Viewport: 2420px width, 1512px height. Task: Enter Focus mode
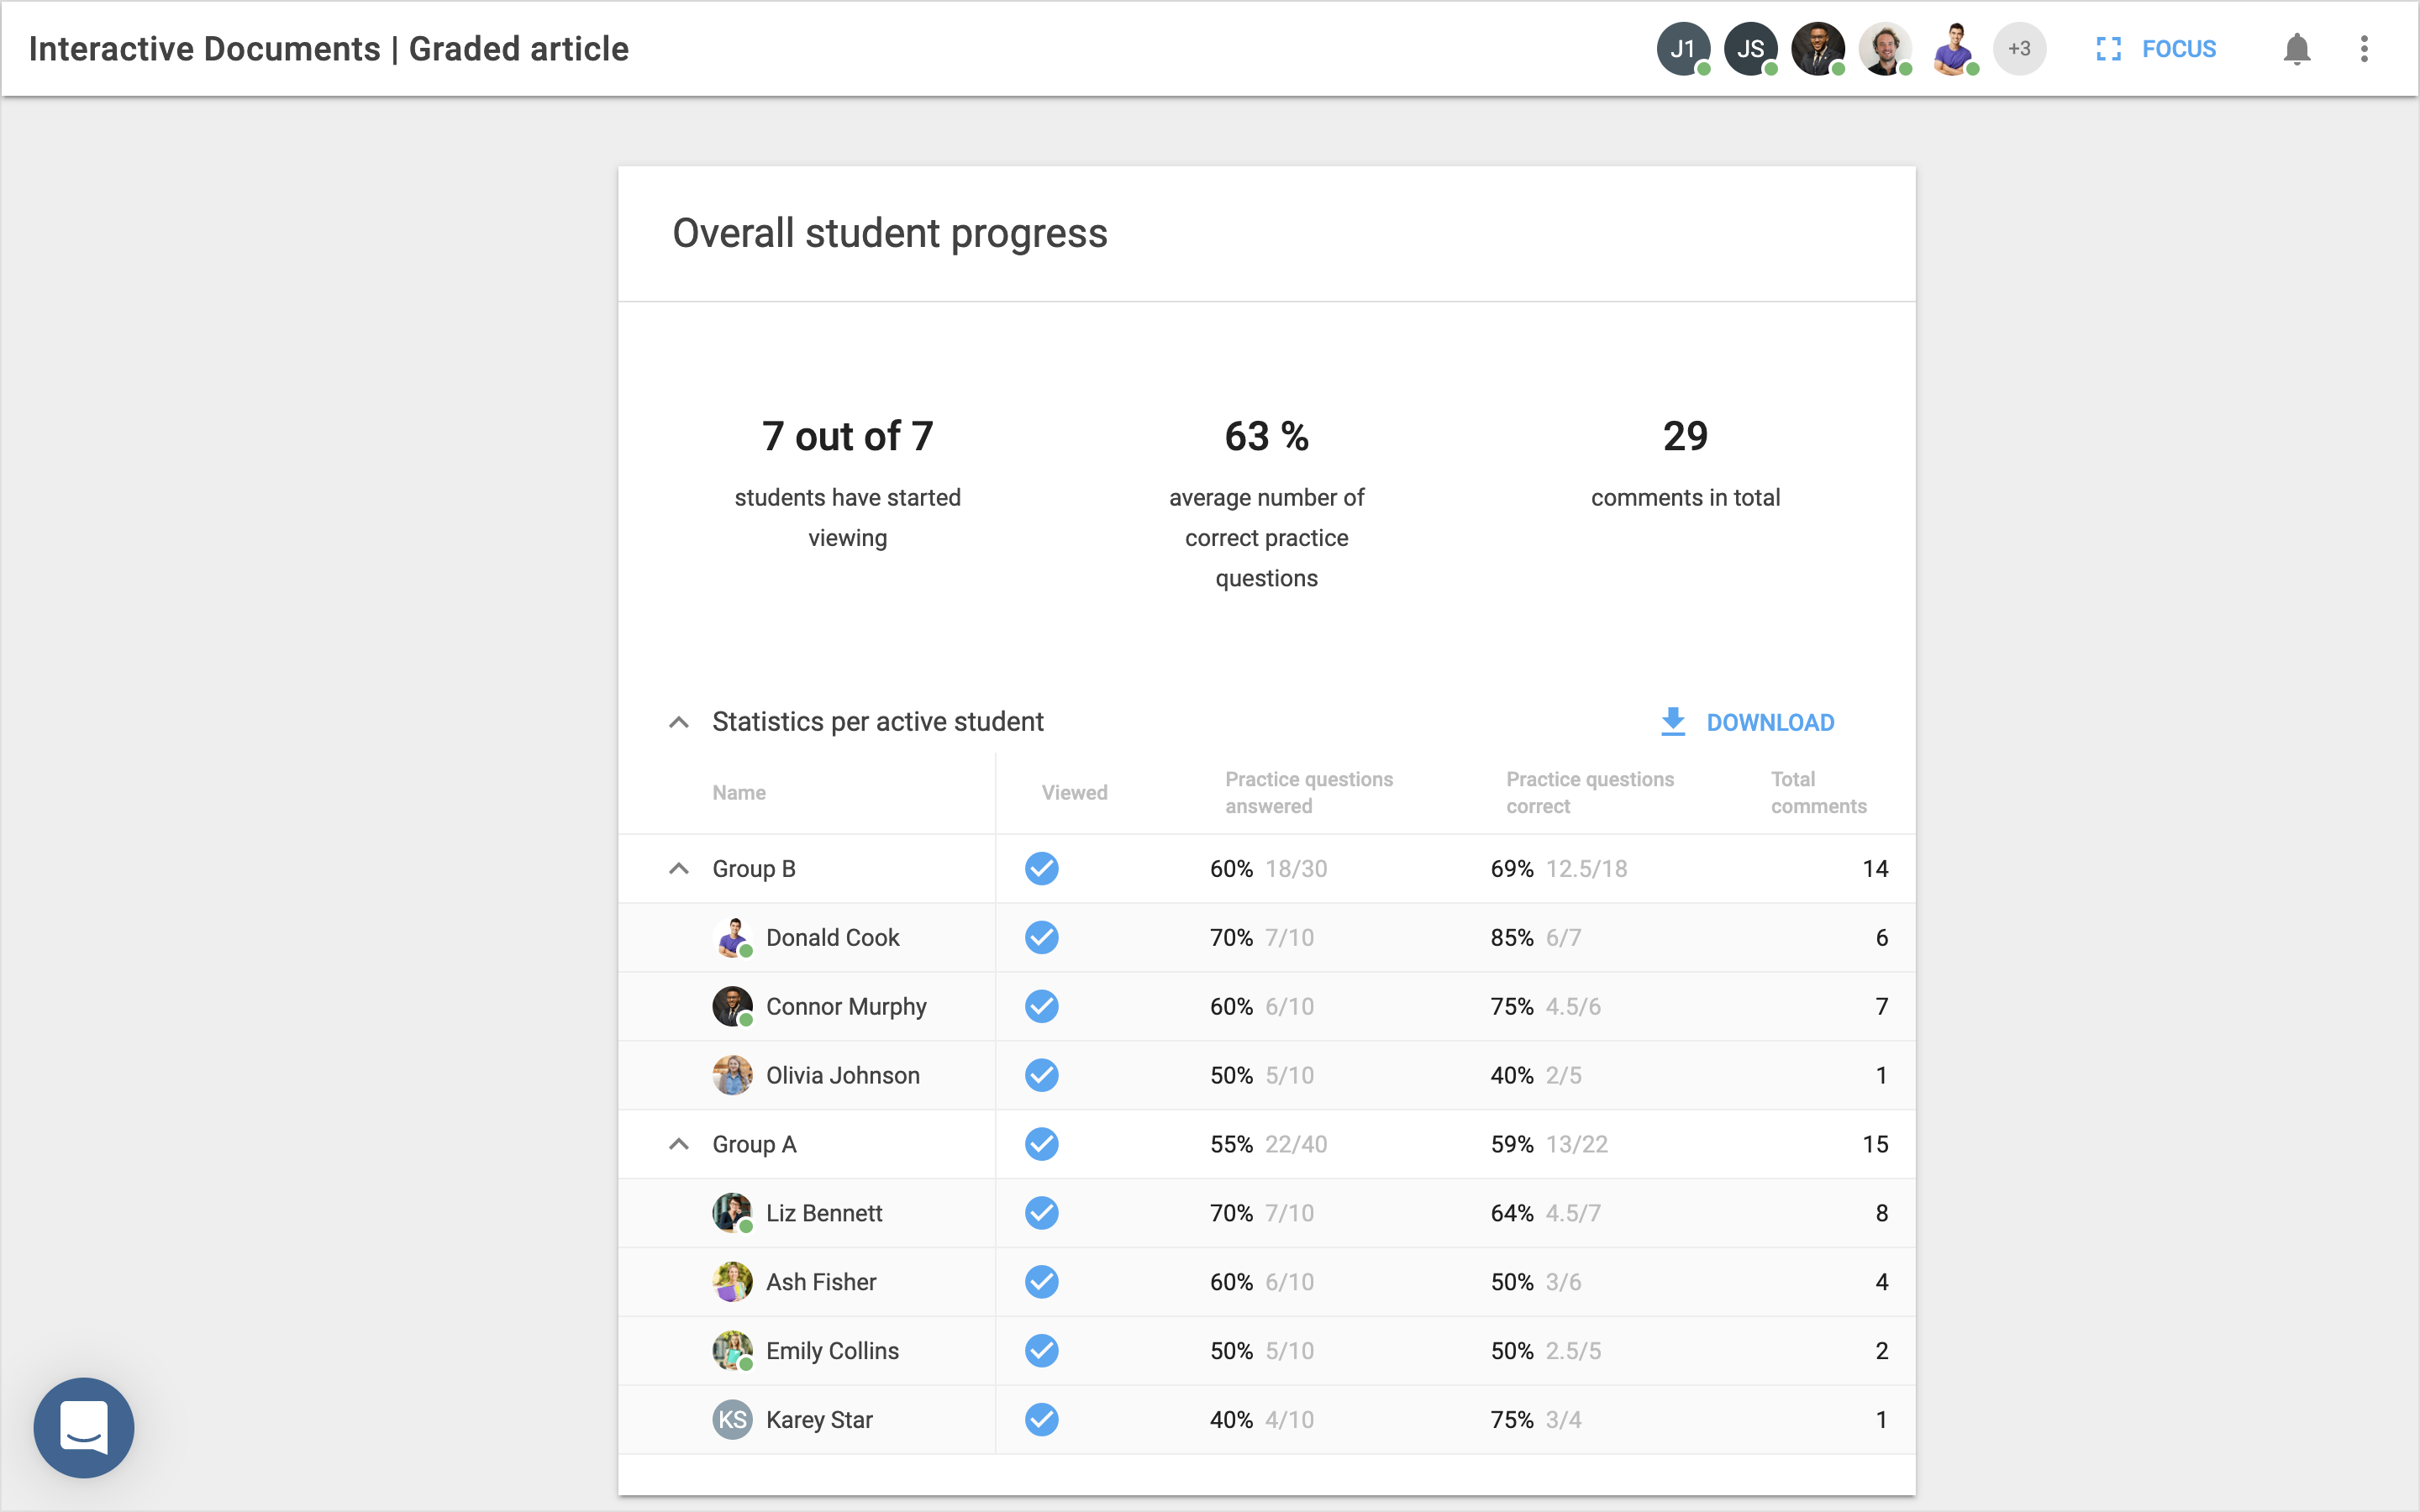tap(2156, 49)
